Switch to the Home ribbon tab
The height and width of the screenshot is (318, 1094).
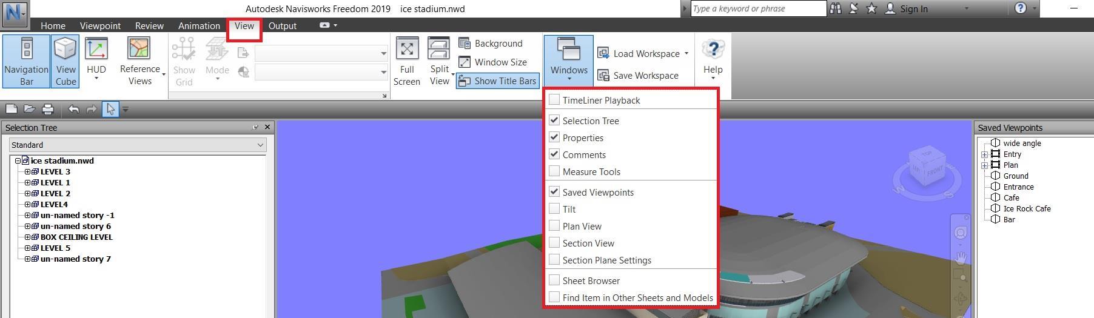(x=53, y=26)
